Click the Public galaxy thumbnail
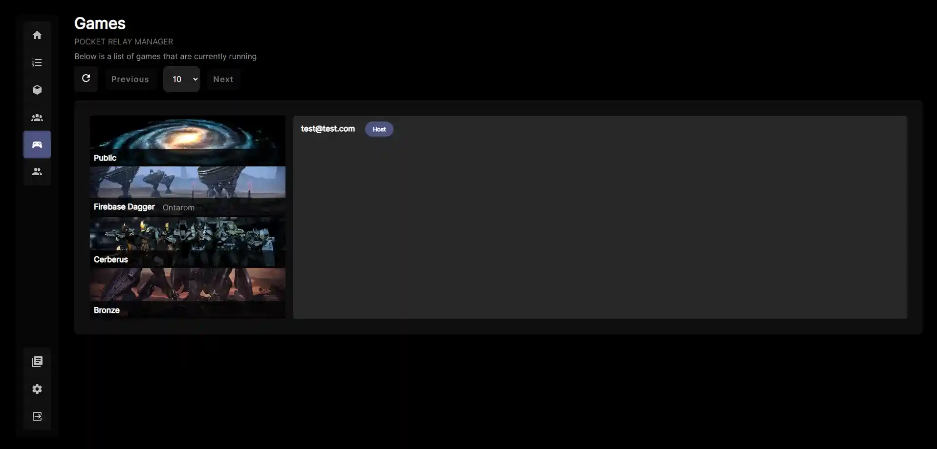The width and height of the screenshot is (937, 449). coord(188,141)
